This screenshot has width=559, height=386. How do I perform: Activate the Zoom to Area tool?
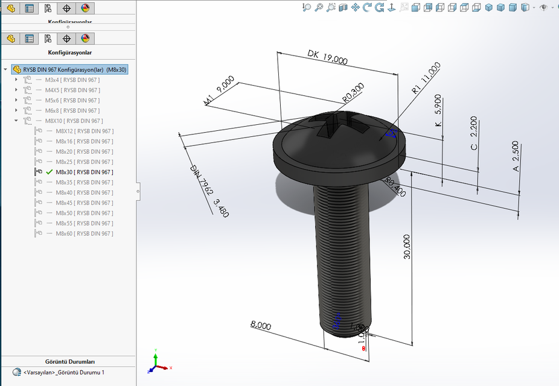(x=330, y=8)
